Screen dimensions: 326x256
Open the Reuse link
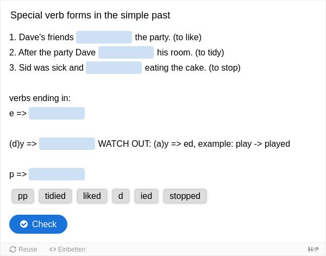point(23,249)
